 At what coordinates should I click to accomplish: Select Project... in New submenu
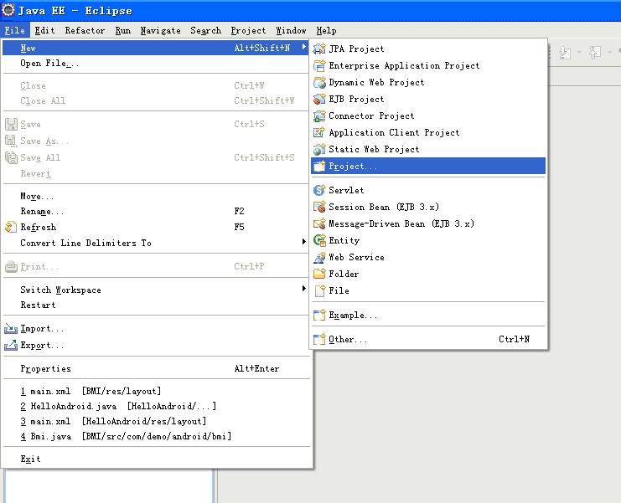(428, 166)
